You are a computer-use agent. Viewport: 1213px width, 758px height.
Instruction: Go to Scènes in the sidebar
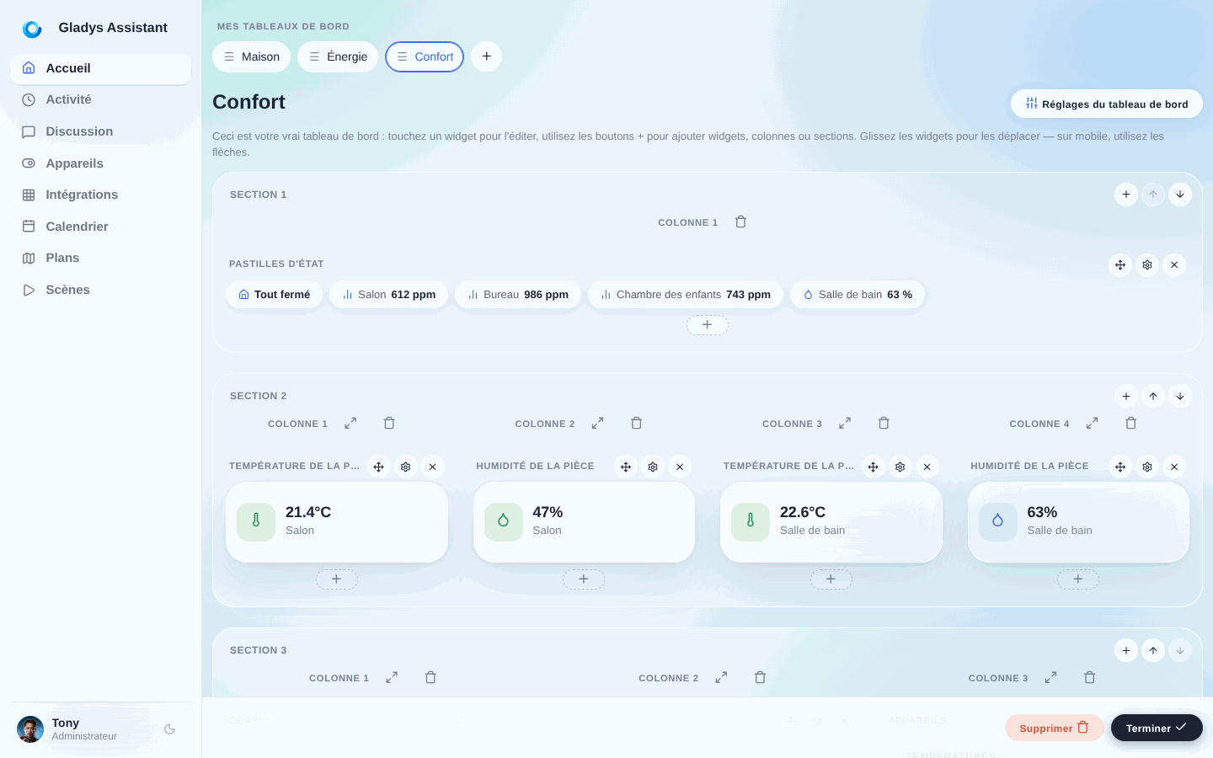coord(101,291)
